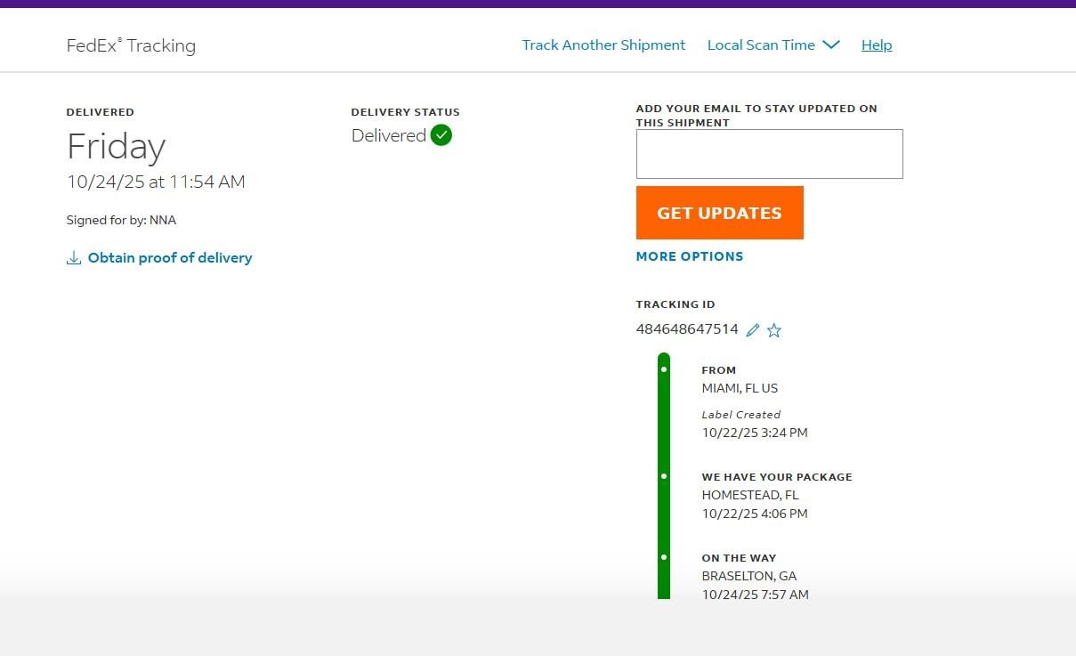Click the star icon next to tracking number
The width and height of the screenshot is (1076, 656).
(774, 330)
